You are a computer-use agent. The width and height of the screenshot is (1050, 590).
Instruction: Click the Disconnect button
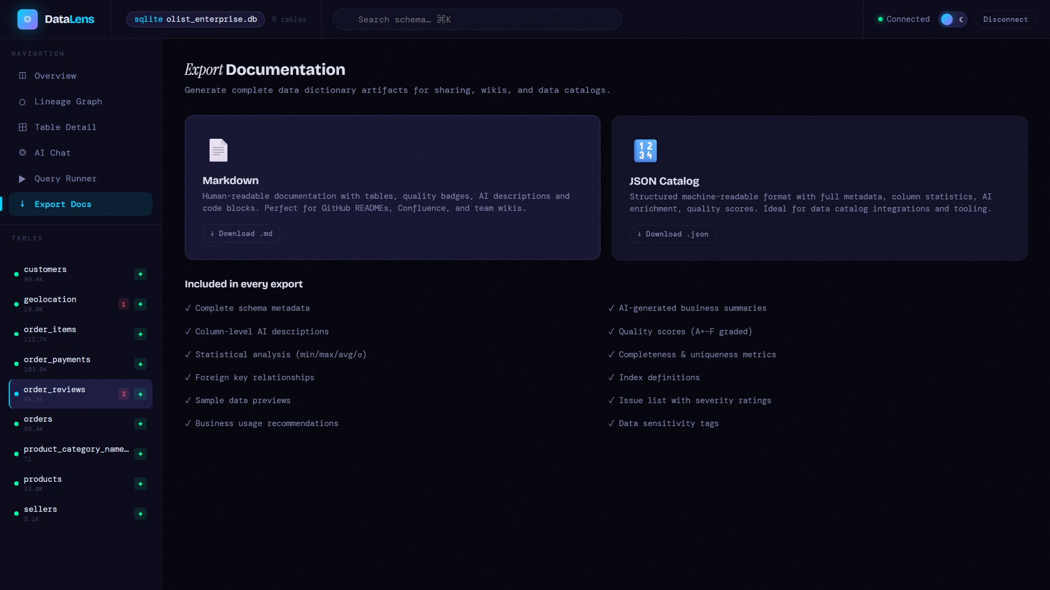(x=1005, y=19)
